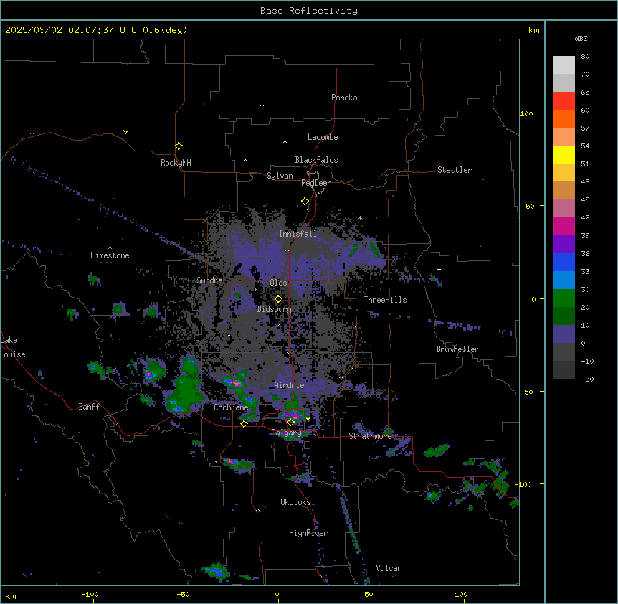
Task: Select the Didsbury label
Action: tap(275, 309)
